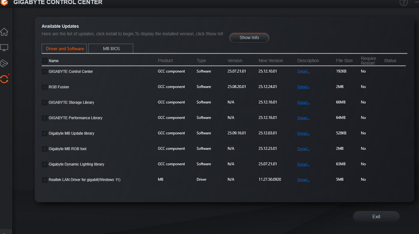
Task: Check the GIGABYTE Control Center checkbox
Action: (45, 72)
